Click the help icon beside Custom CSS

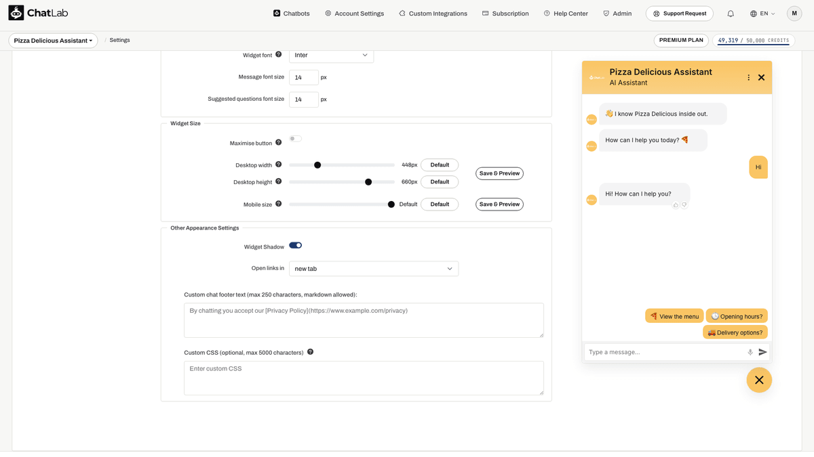click(310, 352)
